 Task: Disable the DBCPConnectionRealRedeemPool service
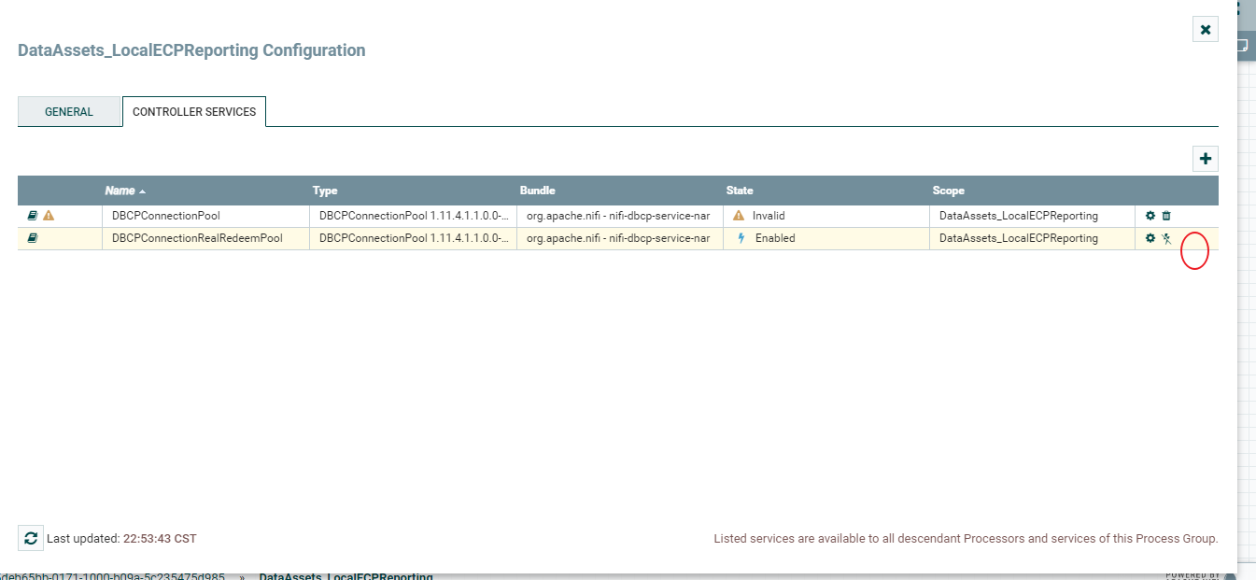coord(1166,238)
